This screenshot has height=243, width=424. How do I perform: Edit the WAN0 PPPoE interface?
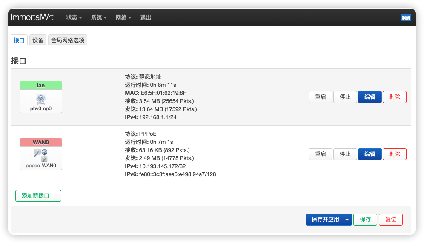[x=370, y=154]
